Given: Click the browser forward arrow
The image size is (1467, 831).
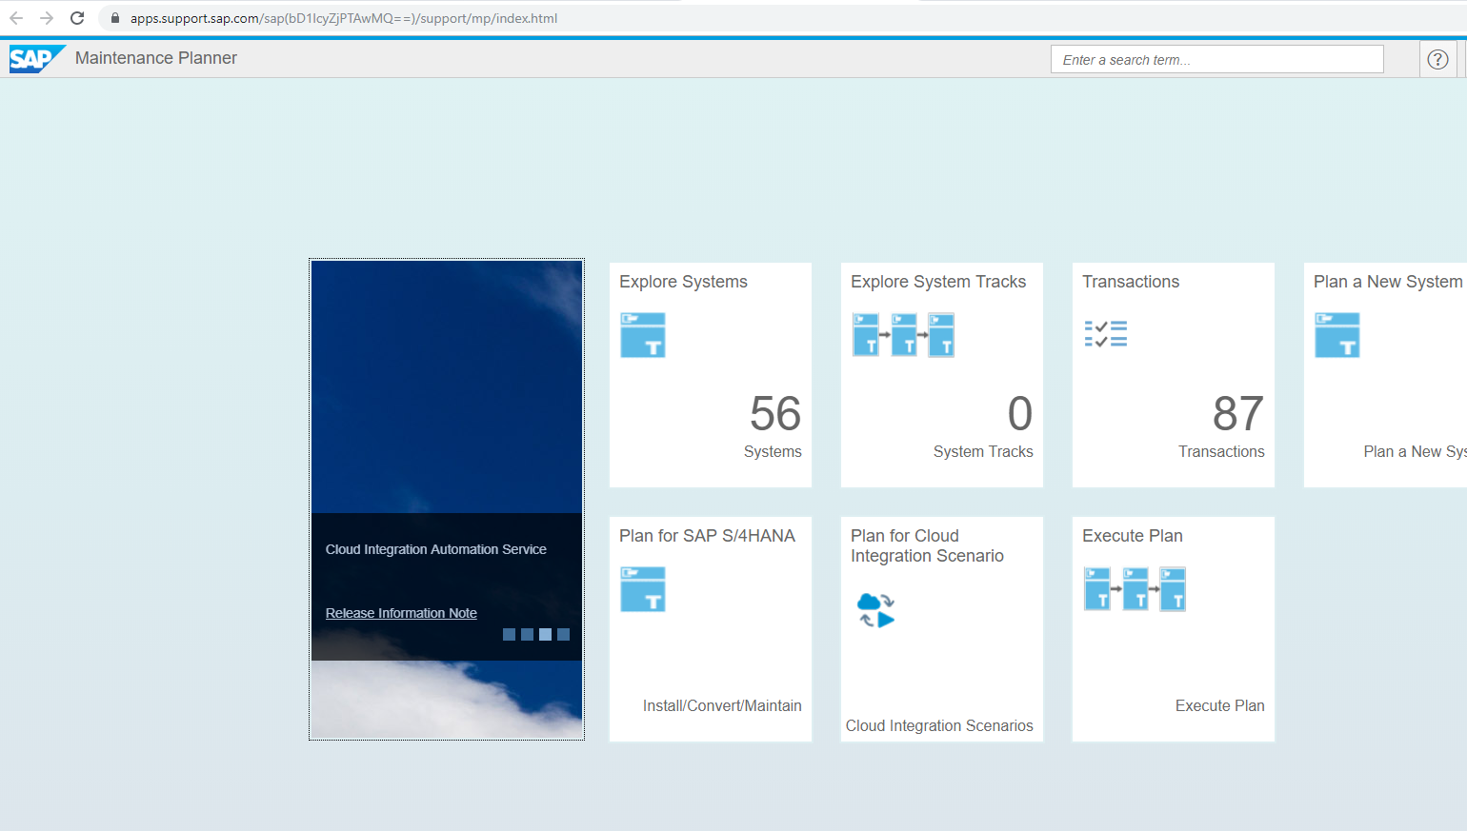Looking at the screenshot, I should [x=47, y=18].
